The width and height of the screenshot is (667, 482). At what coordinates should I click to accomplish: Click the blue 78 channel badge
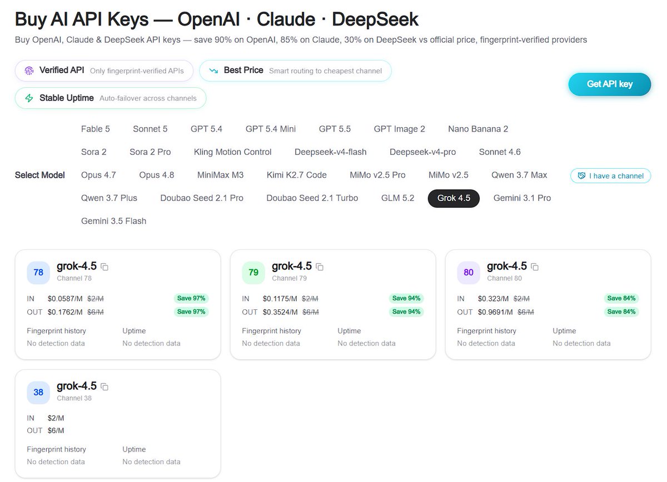coord(38,273)
